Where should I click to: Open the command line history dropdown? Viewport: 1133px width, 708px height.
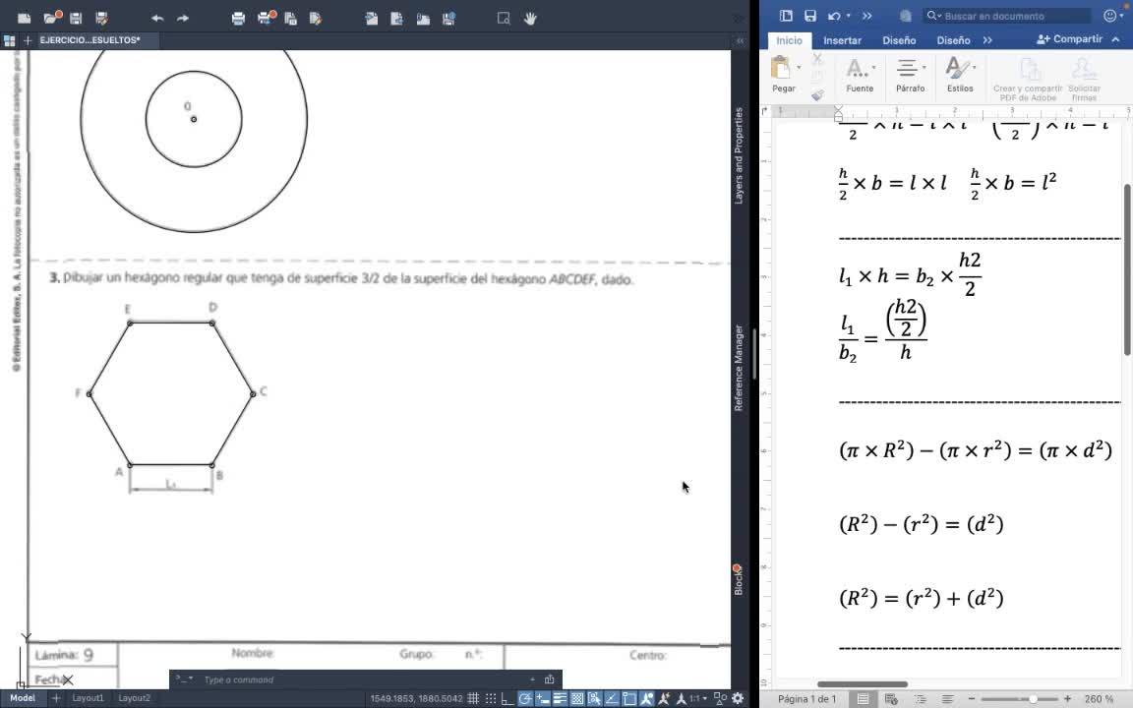184,679
